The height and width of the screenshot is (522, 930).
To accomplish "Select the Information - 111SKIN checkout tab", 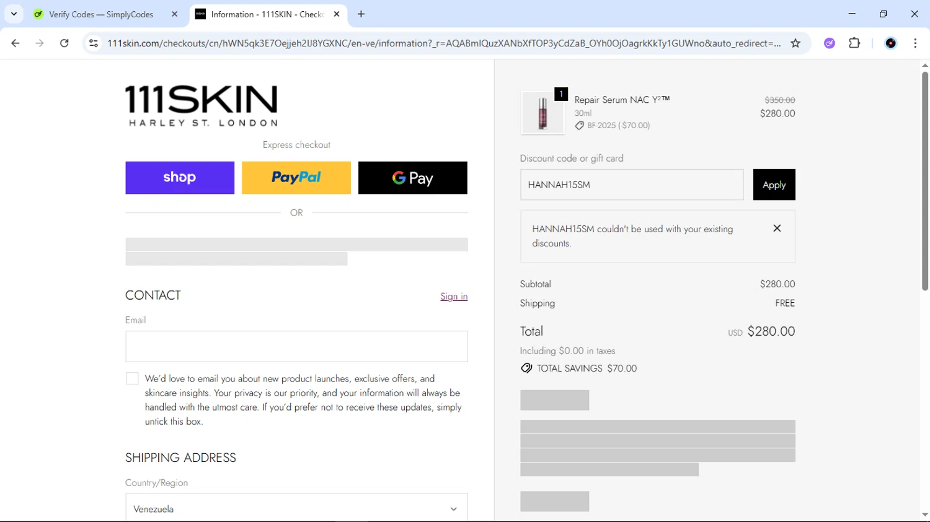I will coord(267,14).
